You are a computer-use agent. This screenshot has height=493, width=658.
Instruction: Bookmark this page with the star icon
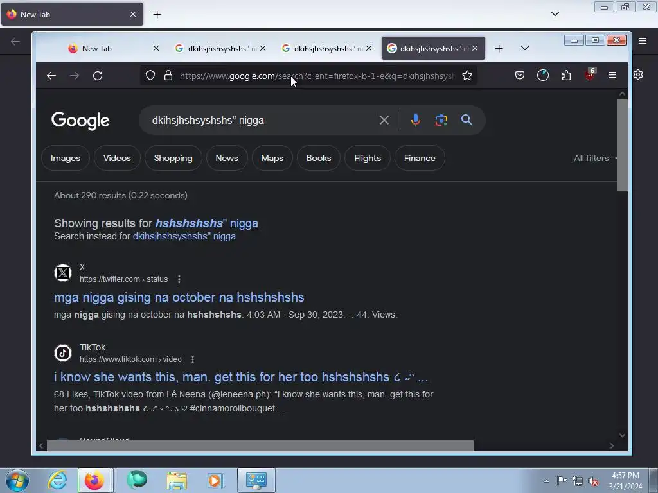pos(467,76)
